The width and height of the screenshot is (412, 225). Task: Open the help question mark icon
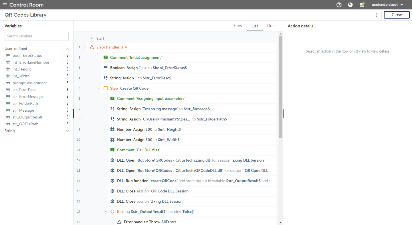pyautogui.click(x=339, y=5)
